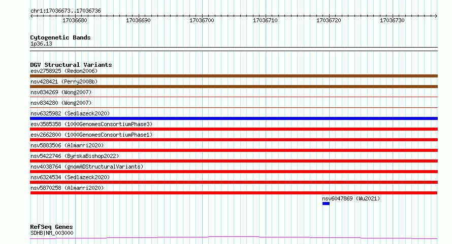Click nsv4038764 (gnomADStructuralVariants) label
Image resolution: width=452 pixels, height=244 pixels.
pyautogui.click(x=87, y=167)
